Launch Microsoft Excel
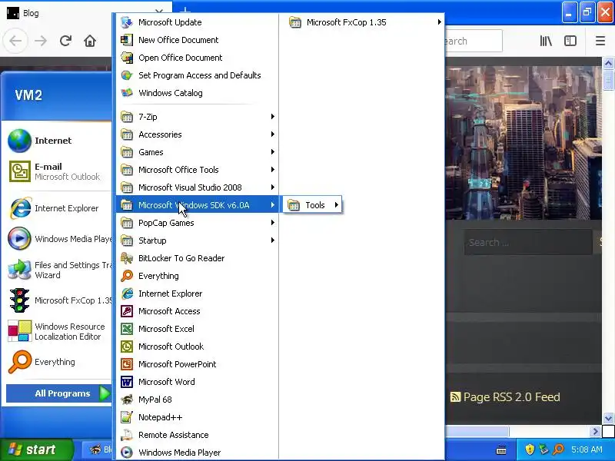The width and height of the screenshot is (615, 461). (197, 329)
